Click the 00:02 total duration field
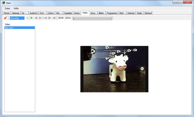Viewport: 194px width, 117px height. pyautogui.click(x=68, y=18)
